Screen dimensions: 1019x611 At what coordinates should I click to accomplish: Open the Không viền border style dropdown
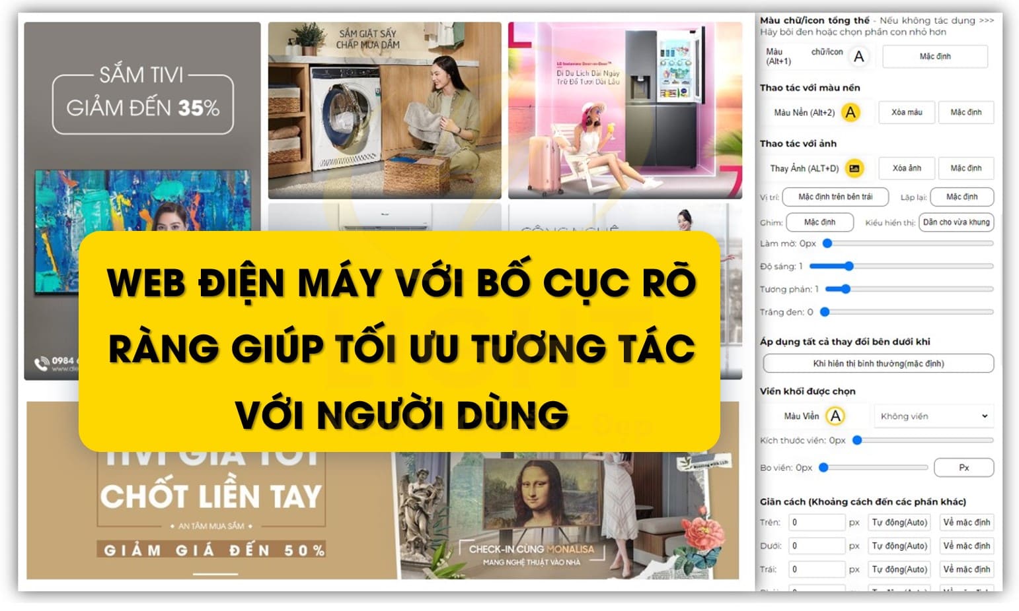click(934, 416)
